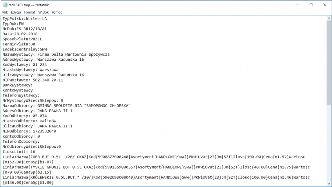This screenshot has height=187, width=332.
Task: Click the line KodWystawcy: 01-234
Action: [25, 65]
